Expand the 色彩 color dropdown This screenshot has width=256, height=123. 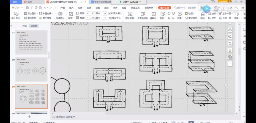tap(163, 18)
